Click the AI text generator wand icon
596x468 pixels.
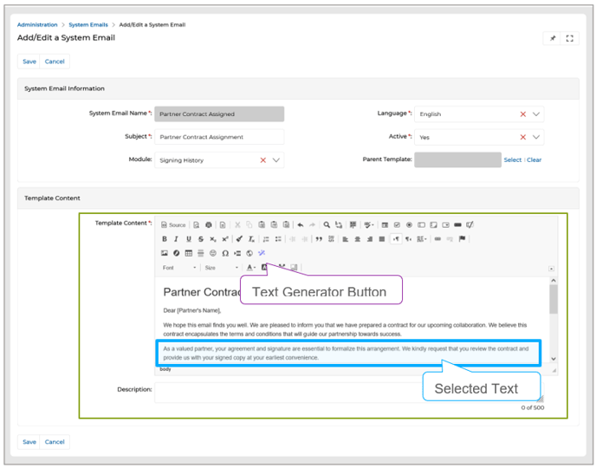(x=262, y=253)
